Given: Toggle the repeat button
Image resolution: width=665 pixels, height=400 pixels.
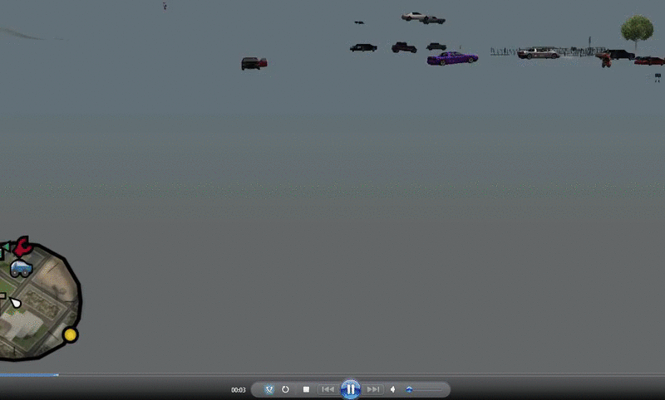Looking at the screenshot, I should 285,389.
